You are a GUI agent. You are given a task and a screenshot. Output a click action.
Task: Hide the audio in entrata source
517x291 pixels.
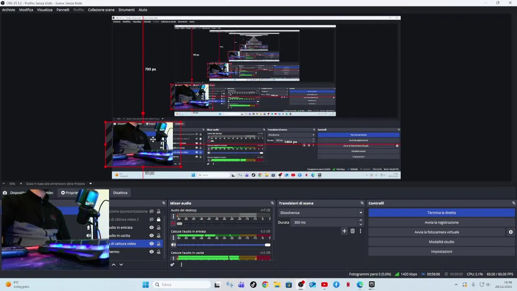click(x=151, y=228)
